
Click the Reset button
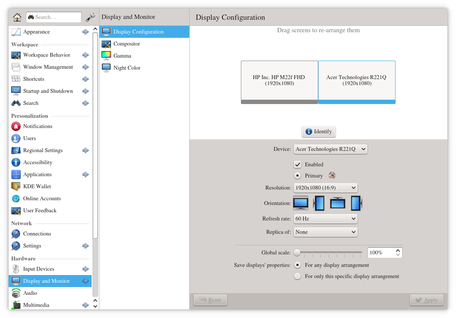click(x=210, y=300)
